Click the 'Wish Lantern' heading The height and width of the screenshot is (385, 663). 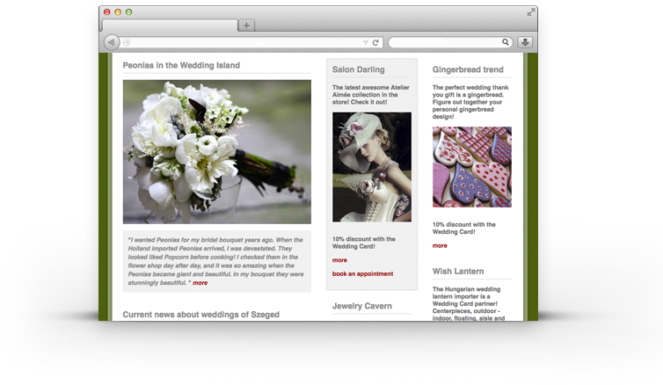tap(458, 272)
